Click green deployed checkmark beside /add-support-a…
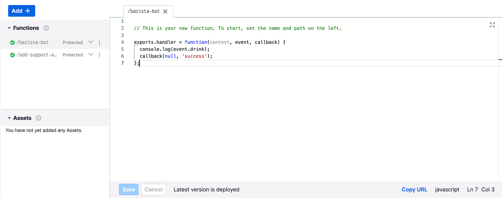 pyautogui.click(x=12, y=55)
